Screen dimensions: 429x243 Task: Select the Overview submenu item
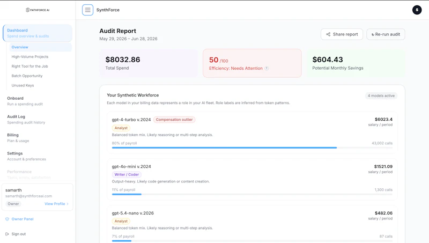(x=41, y=47)
